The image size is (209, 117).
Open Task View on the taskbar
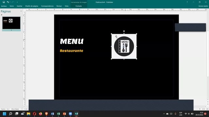click(x=17, y=114)
